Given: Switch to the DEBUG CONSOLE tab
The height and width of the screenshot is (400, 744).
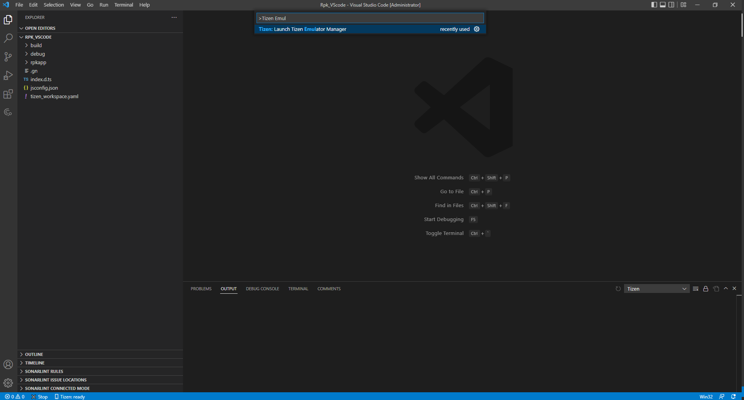Looking at the screenshot, I should (262, 288).
